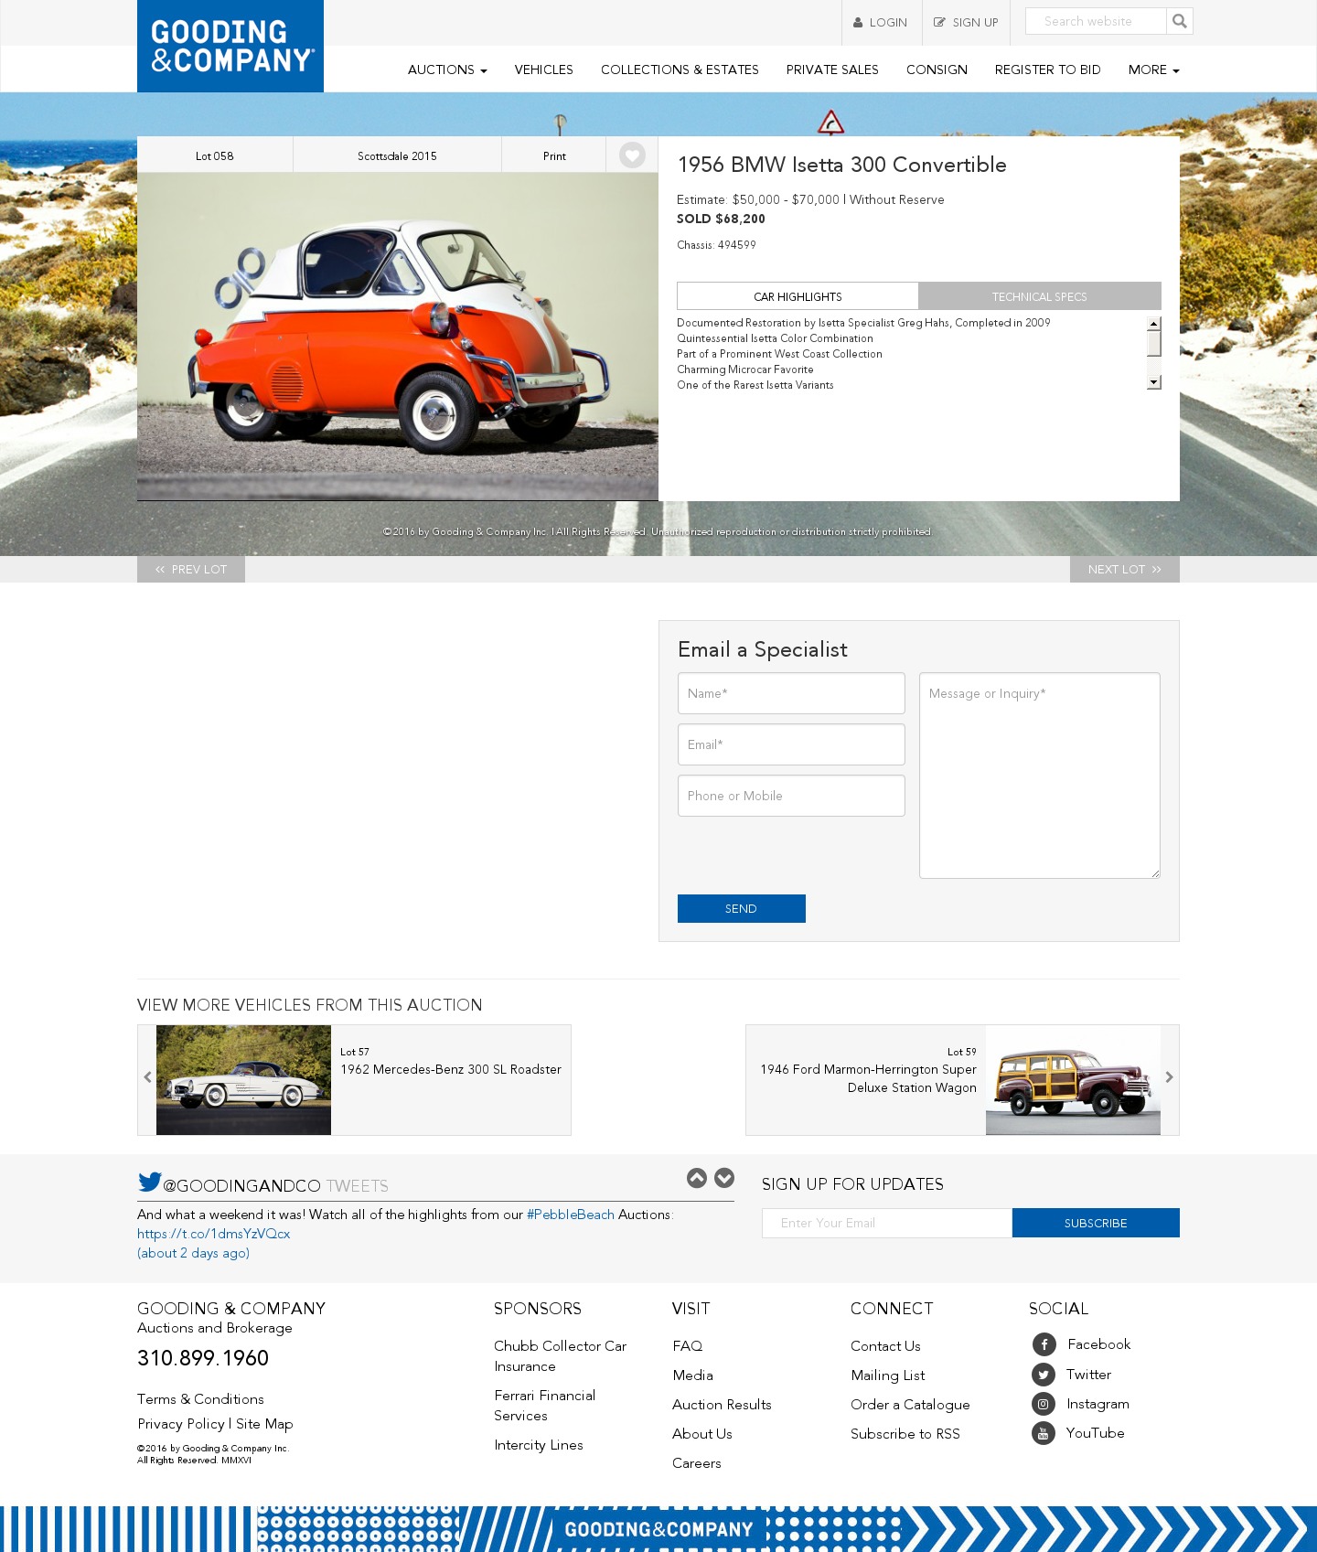Switch to the Technical Specs tab
The width and height of the screenshot is (1317, 1552).
pyautogui.click(x=1040, y=296)
